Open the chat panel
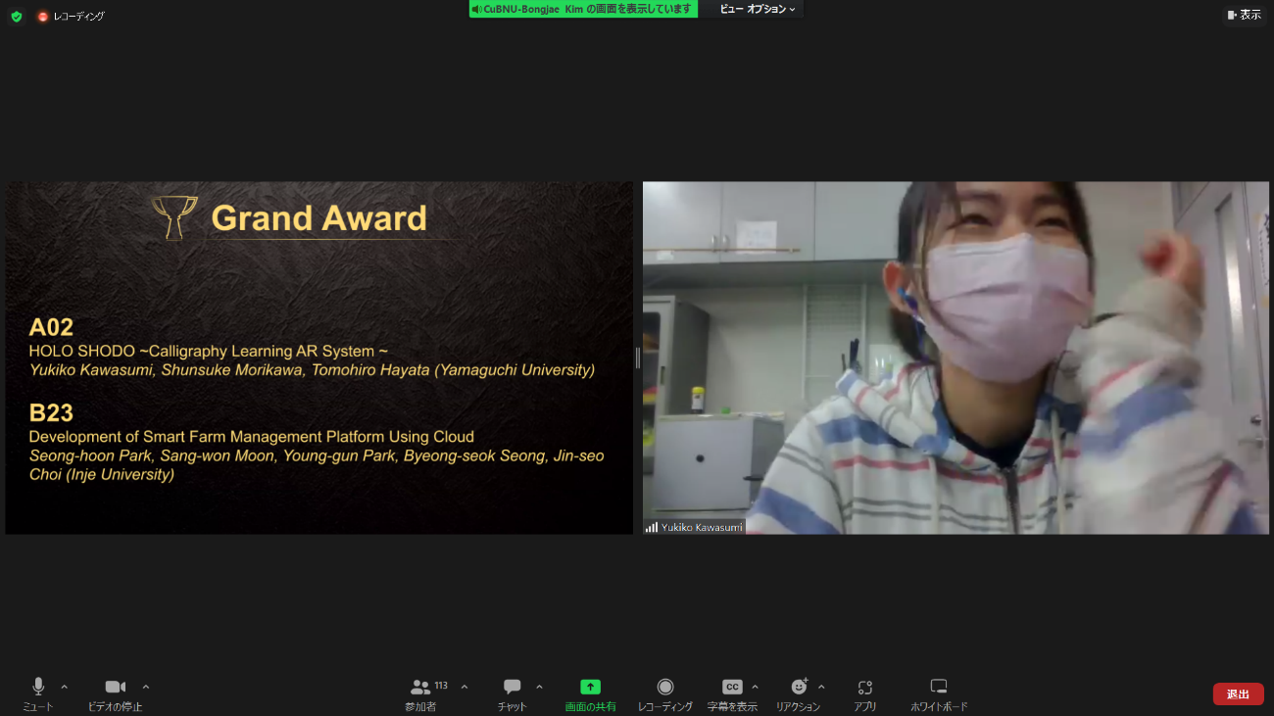This screenshot has height=716, width=1274. coord(512,688)
